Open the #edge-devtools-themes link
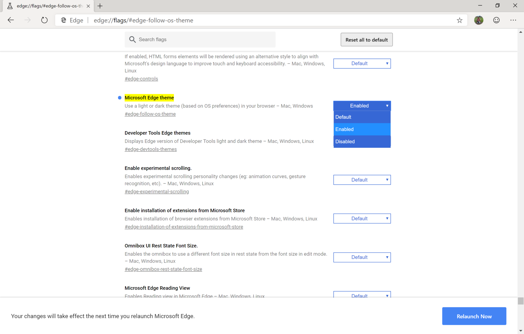The width and height of the screenshot is (524, 334). pos(151,149)
